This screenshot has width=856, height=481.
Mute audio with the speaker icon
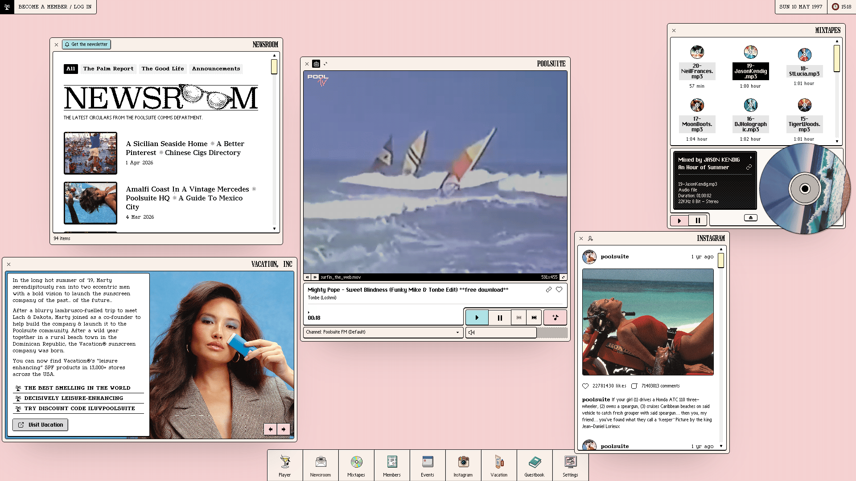[x=472, y=332]
